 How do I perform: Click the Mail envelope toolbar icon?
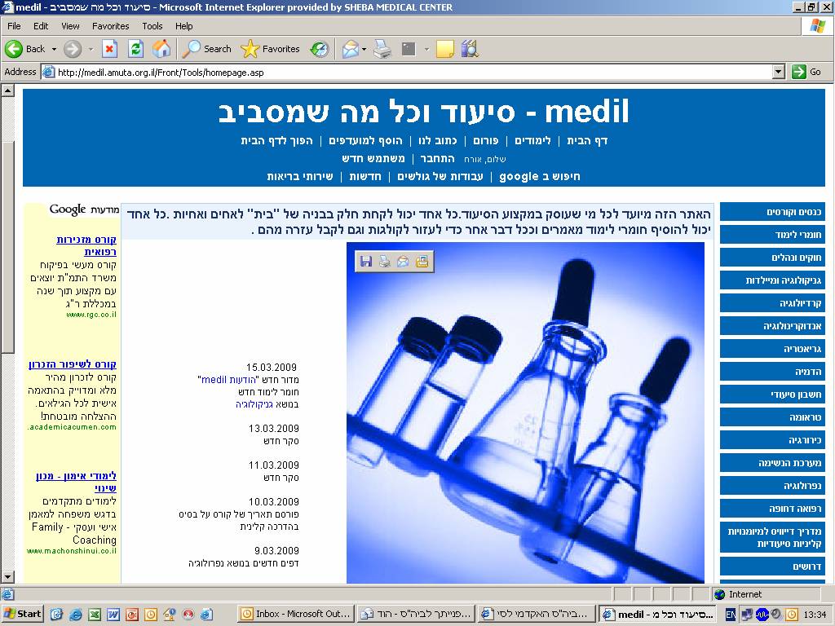tap(351, 49)
